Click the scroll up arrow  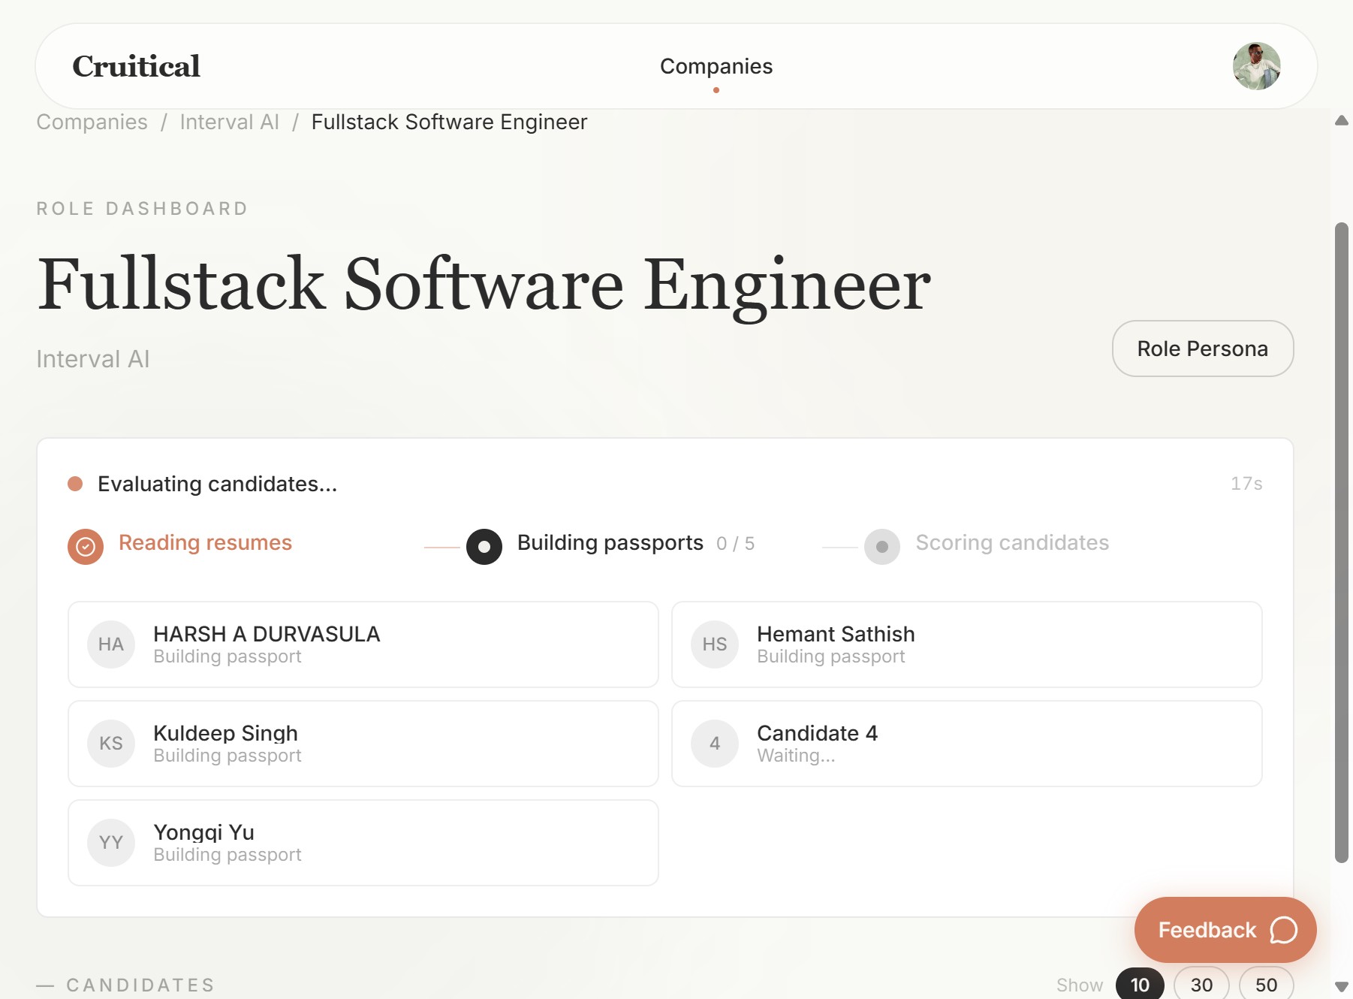(x=1342, y=121)
